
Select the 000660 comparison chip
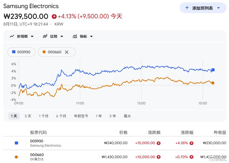tap(57, 52)
